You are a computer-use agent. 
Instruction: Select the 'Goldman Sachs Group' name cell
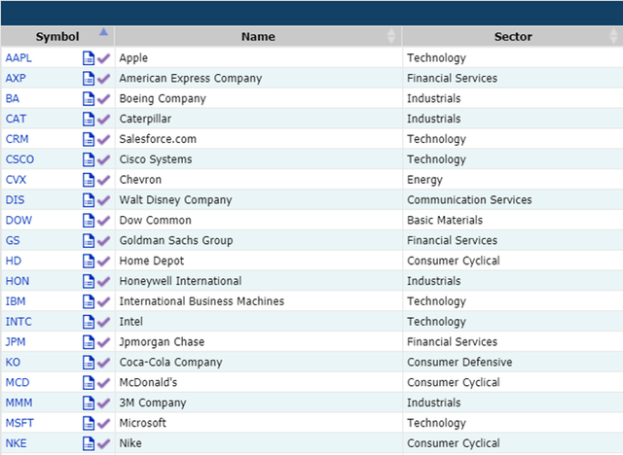pos(259,240)
